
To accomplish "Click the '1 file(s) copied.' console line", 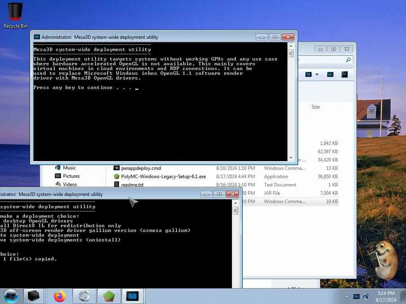I will point(30,259).
